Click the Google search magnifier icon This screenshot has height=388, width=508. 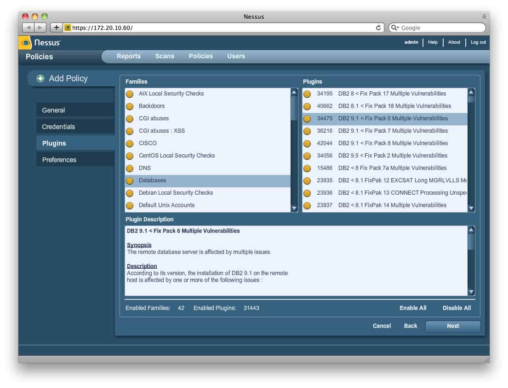[394, 28]
